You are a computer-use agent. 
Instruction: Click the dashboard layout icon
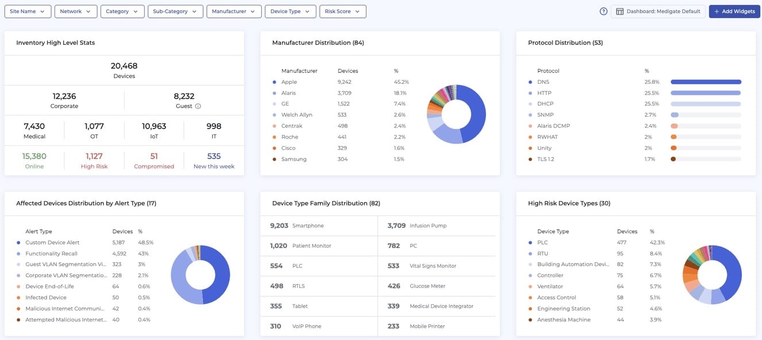(620, 11)
